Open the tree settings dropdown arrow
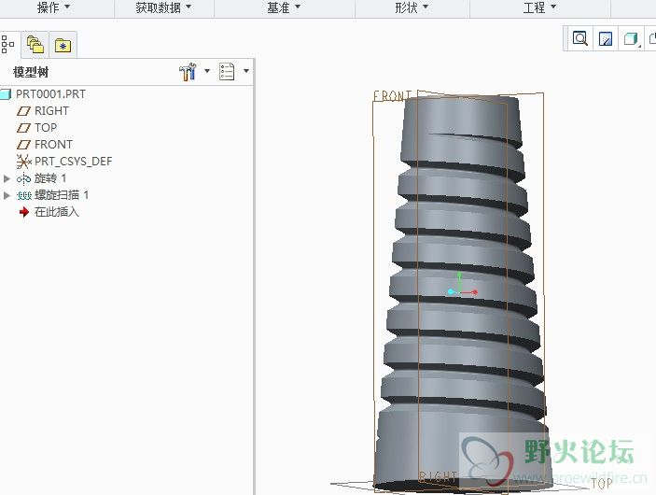 [206, 71]
